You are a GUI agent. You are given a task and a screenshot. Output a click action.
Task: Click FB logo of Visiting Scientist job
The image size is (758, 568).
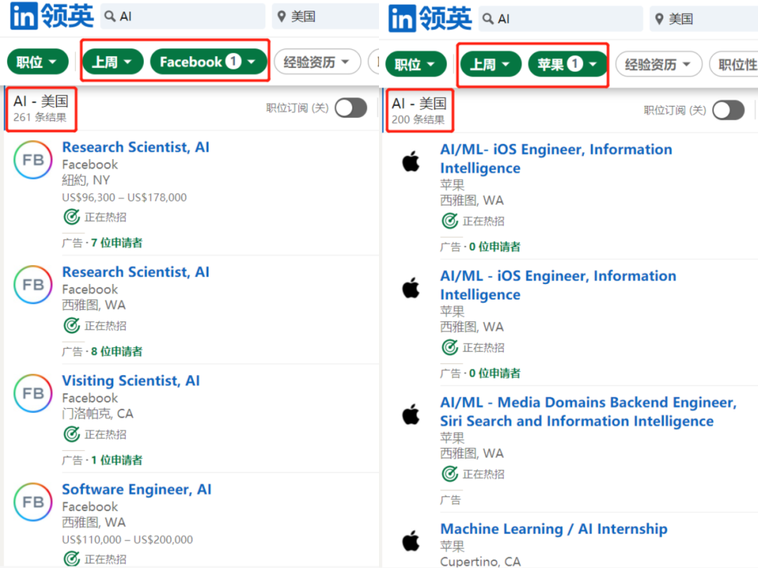[33, 393]
